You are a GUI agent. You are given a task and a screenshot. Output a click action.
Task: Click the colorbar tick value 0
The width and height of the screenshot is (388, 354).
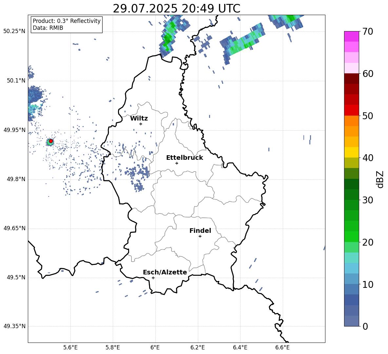tap(365, 326)
